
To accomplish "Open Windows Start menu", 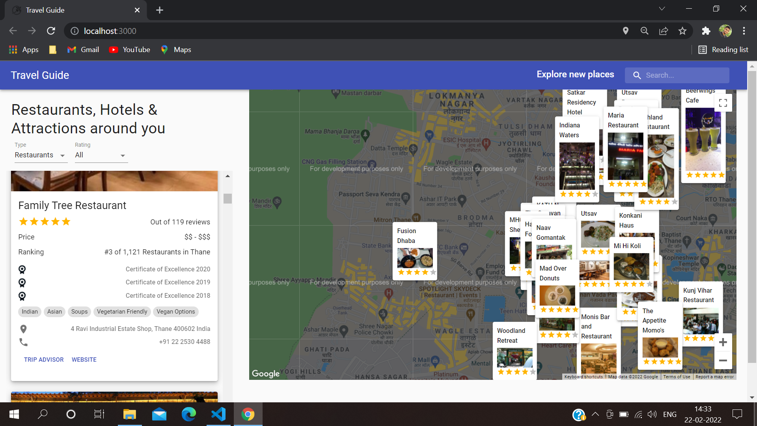I will pyautogui.click(x=14, y=414).
